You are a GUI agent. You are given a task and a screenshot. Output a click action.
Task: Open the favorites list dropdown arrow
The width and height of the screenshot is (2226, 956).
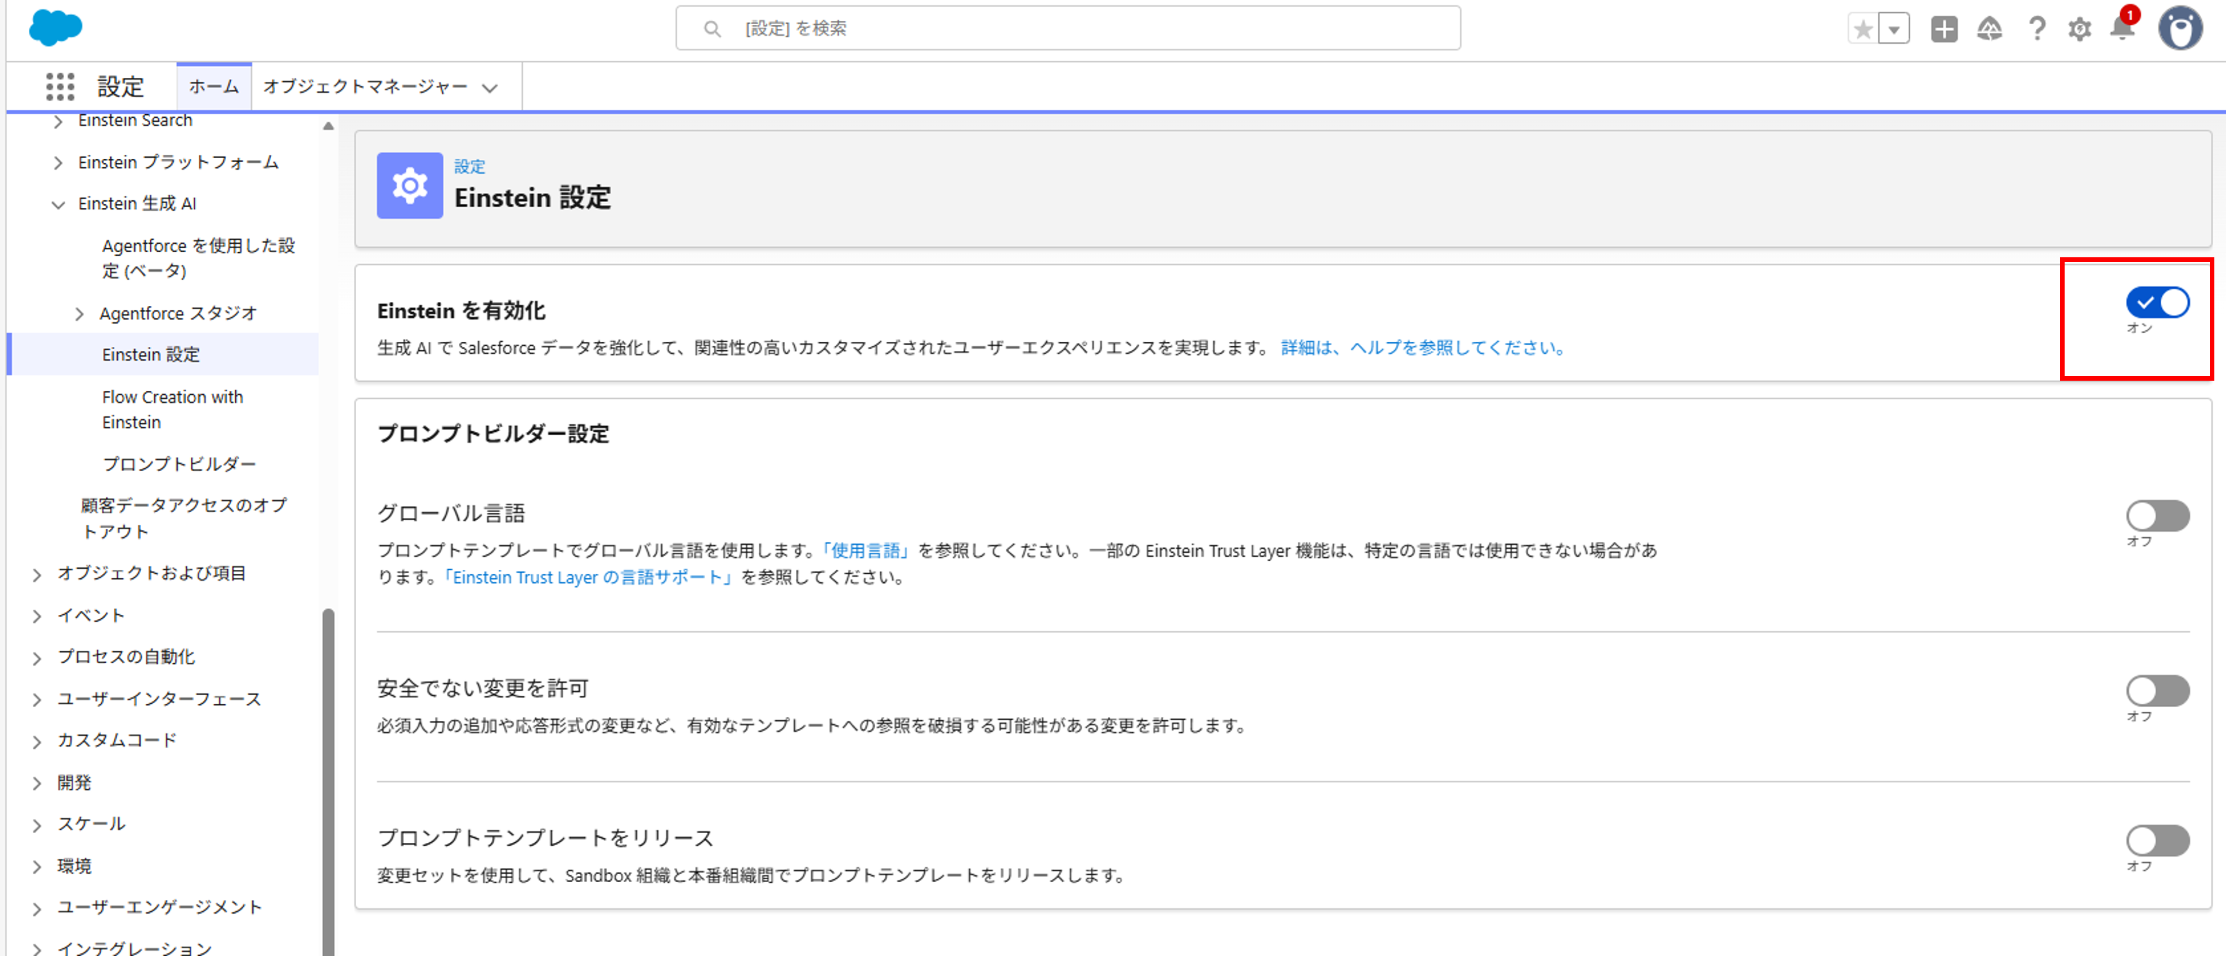point(1893,29)
